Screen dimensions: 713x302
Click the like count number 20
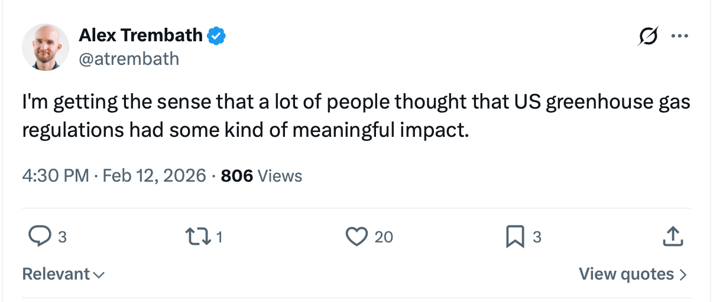coord(384,238)
